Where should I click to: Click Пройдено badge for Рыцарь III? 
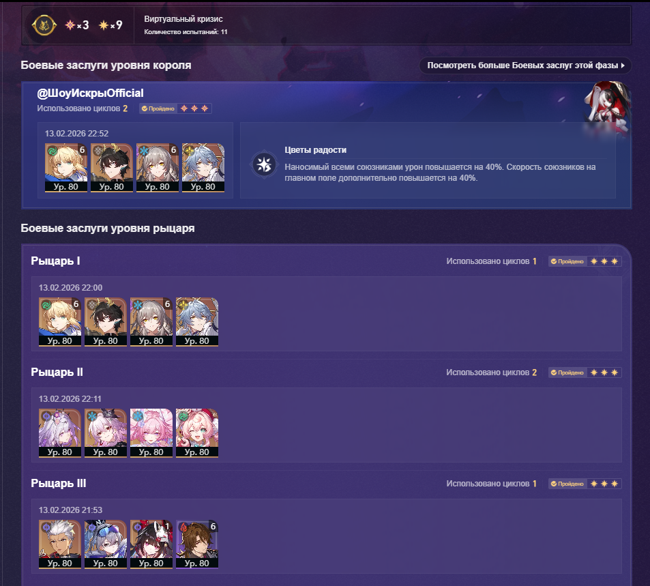pyautogui.click(x=567, y=484)
